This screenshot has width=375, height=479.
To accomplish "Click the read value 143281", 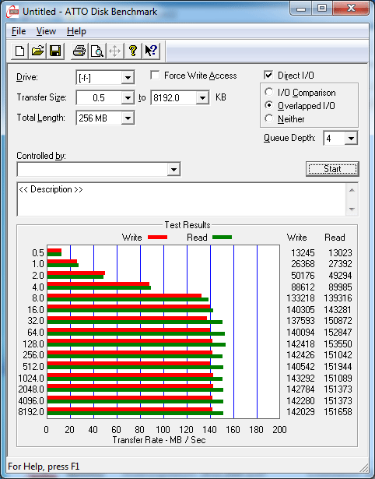I will pyautogui.click(x=338, y=310).
